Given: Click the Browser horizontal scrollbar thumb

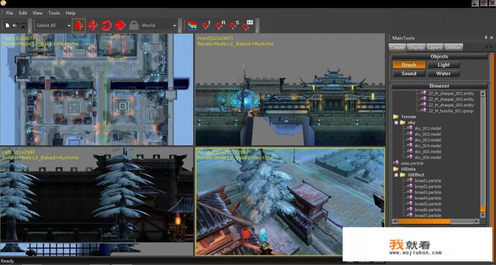Looking at the screenshot, I should point(424,221).
